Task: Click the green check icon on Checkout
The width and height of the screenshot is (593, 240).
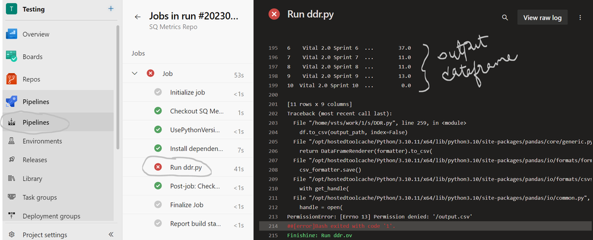Action: coord(158,111)
